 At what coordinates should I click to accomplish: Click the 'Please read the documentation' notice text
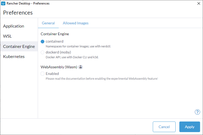coord(102,79)
